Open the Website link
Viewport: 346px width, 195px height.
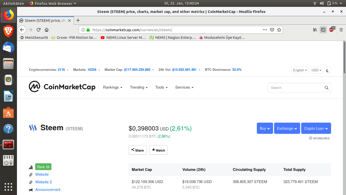(x=42, y=174)
